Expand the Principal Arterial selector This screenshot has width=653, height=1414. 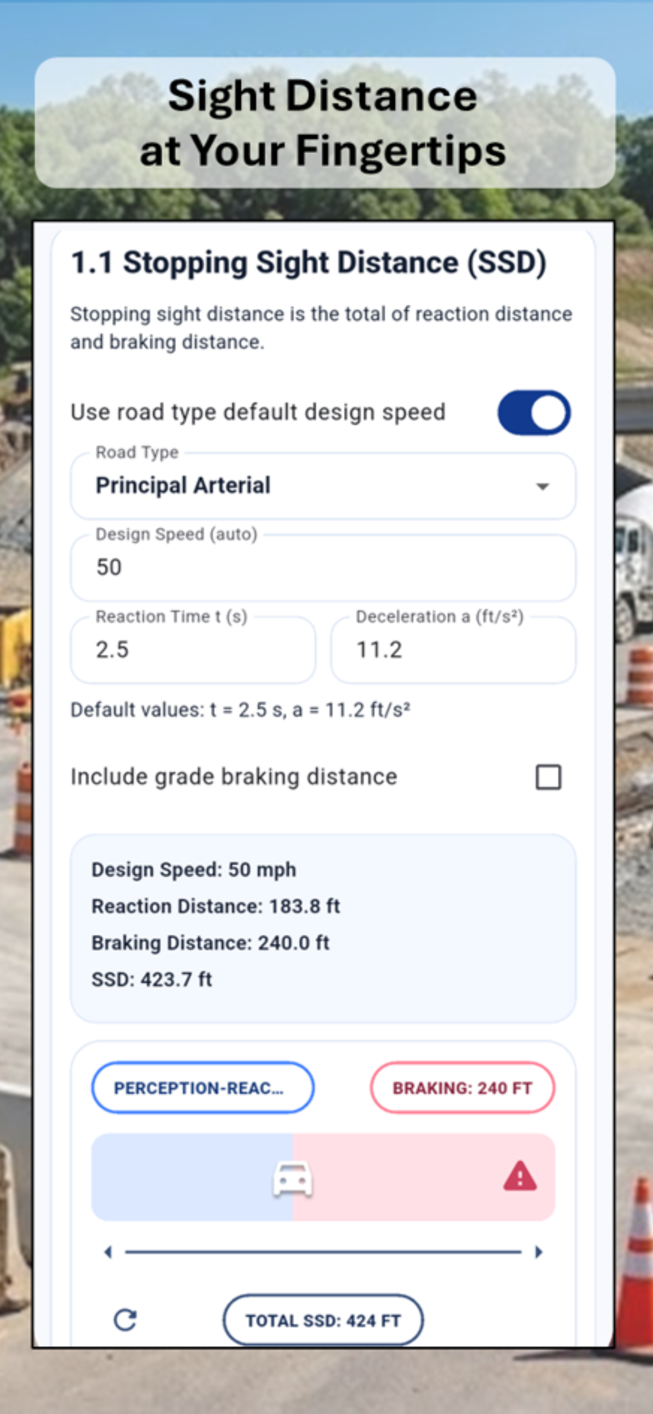coord(323,485)
